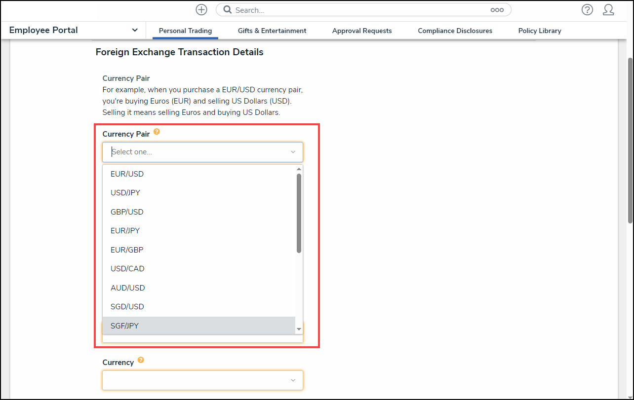Pick the GBP/USD currency pair
The height and width of the screenshot is (400, 634).
tap(127, 212)
